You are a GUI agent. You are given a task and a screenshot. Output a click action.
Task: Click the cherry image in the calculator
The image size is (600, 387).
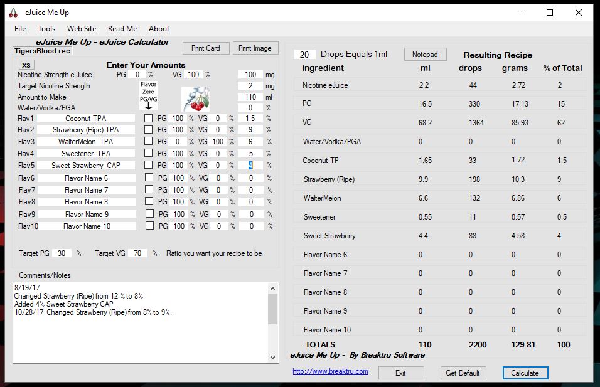(x=195, y=98)
